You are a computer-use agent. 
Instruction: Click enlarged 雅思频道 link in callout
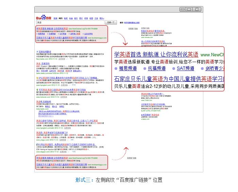(128, 68)
